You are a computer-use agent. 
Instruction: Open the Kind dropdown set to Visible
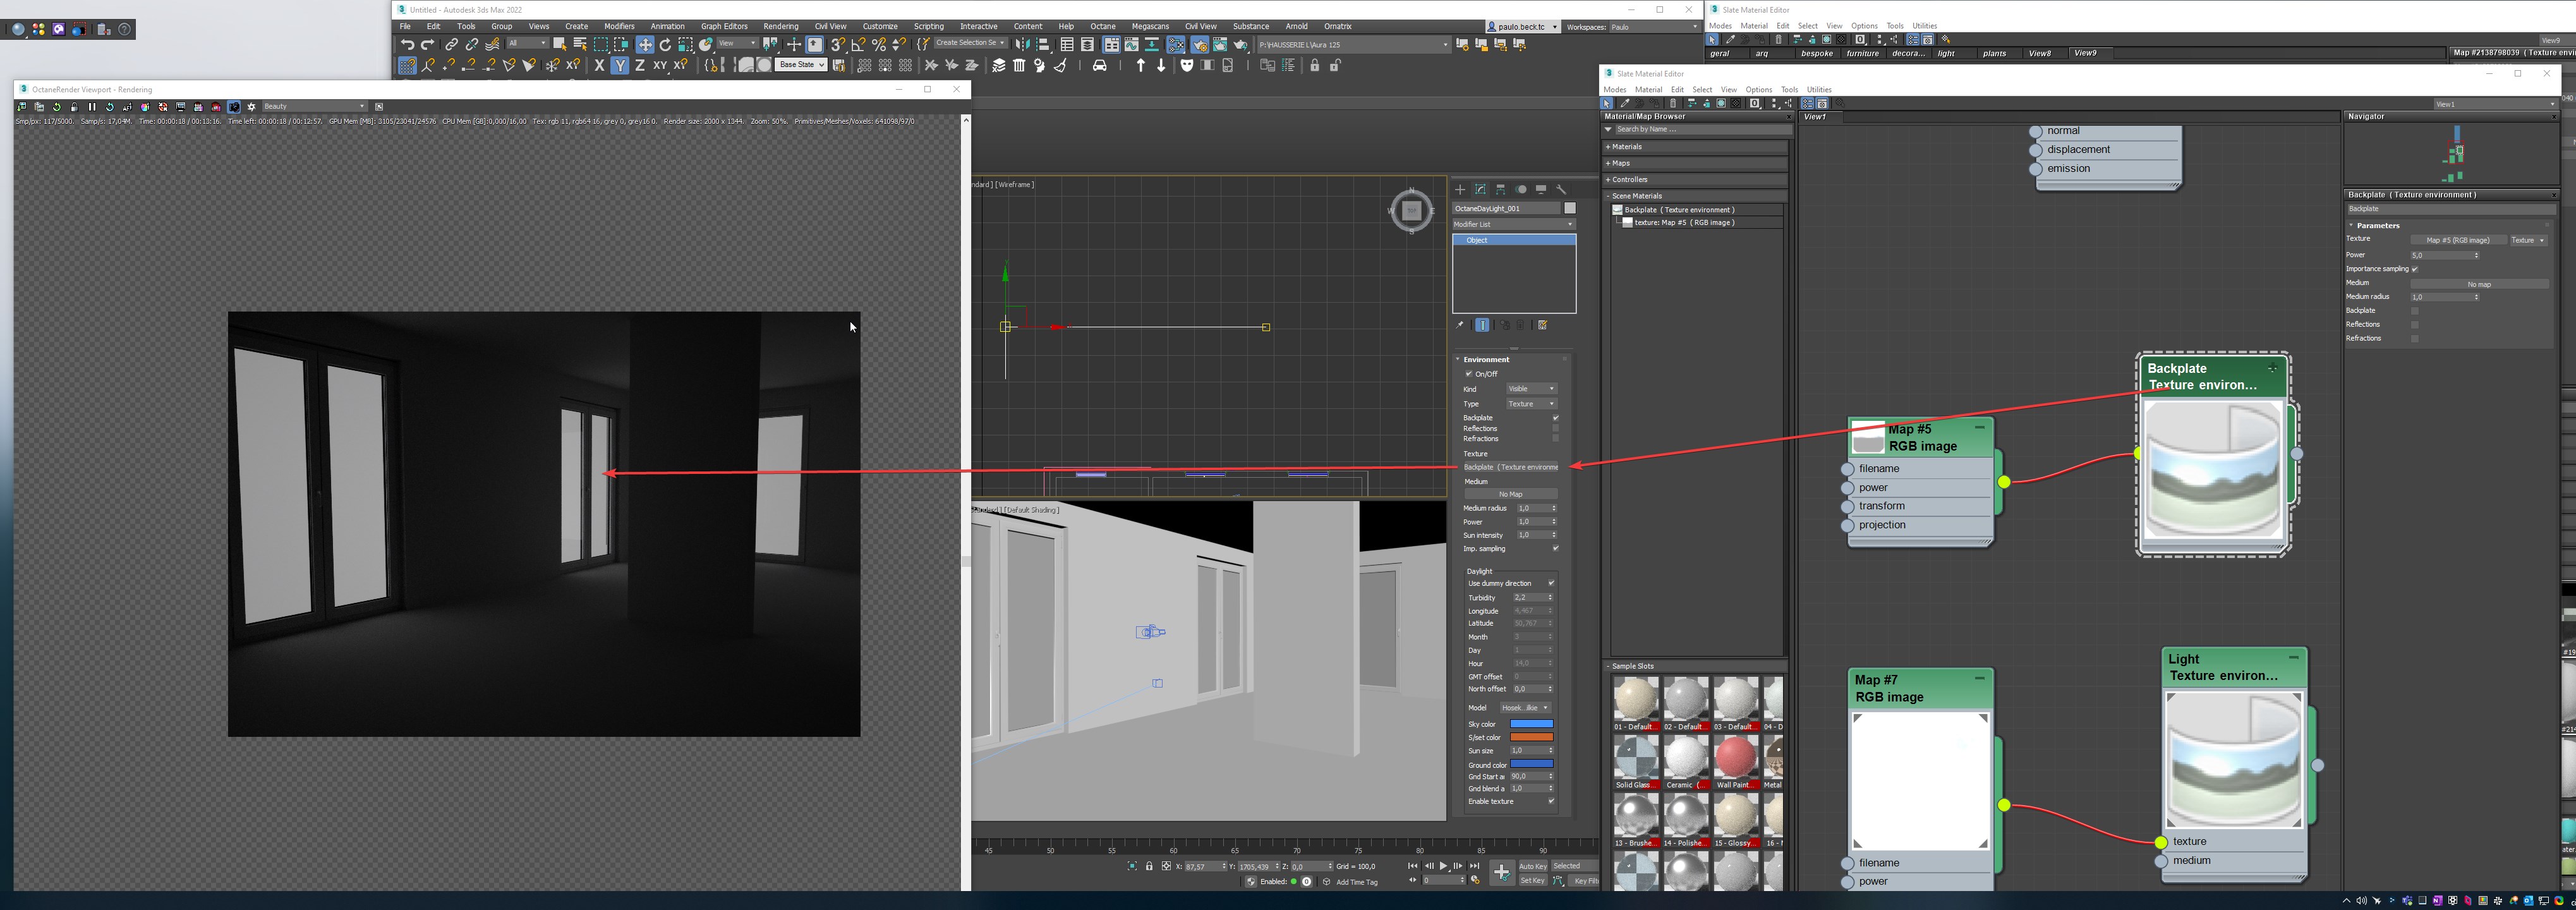click(x=1531, y=389)
